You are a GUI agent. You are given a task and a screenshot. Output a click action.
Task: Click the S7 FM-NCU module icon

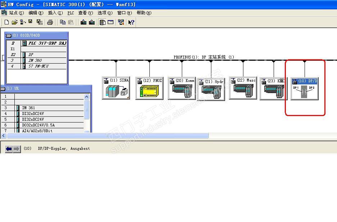click(24, 66)
